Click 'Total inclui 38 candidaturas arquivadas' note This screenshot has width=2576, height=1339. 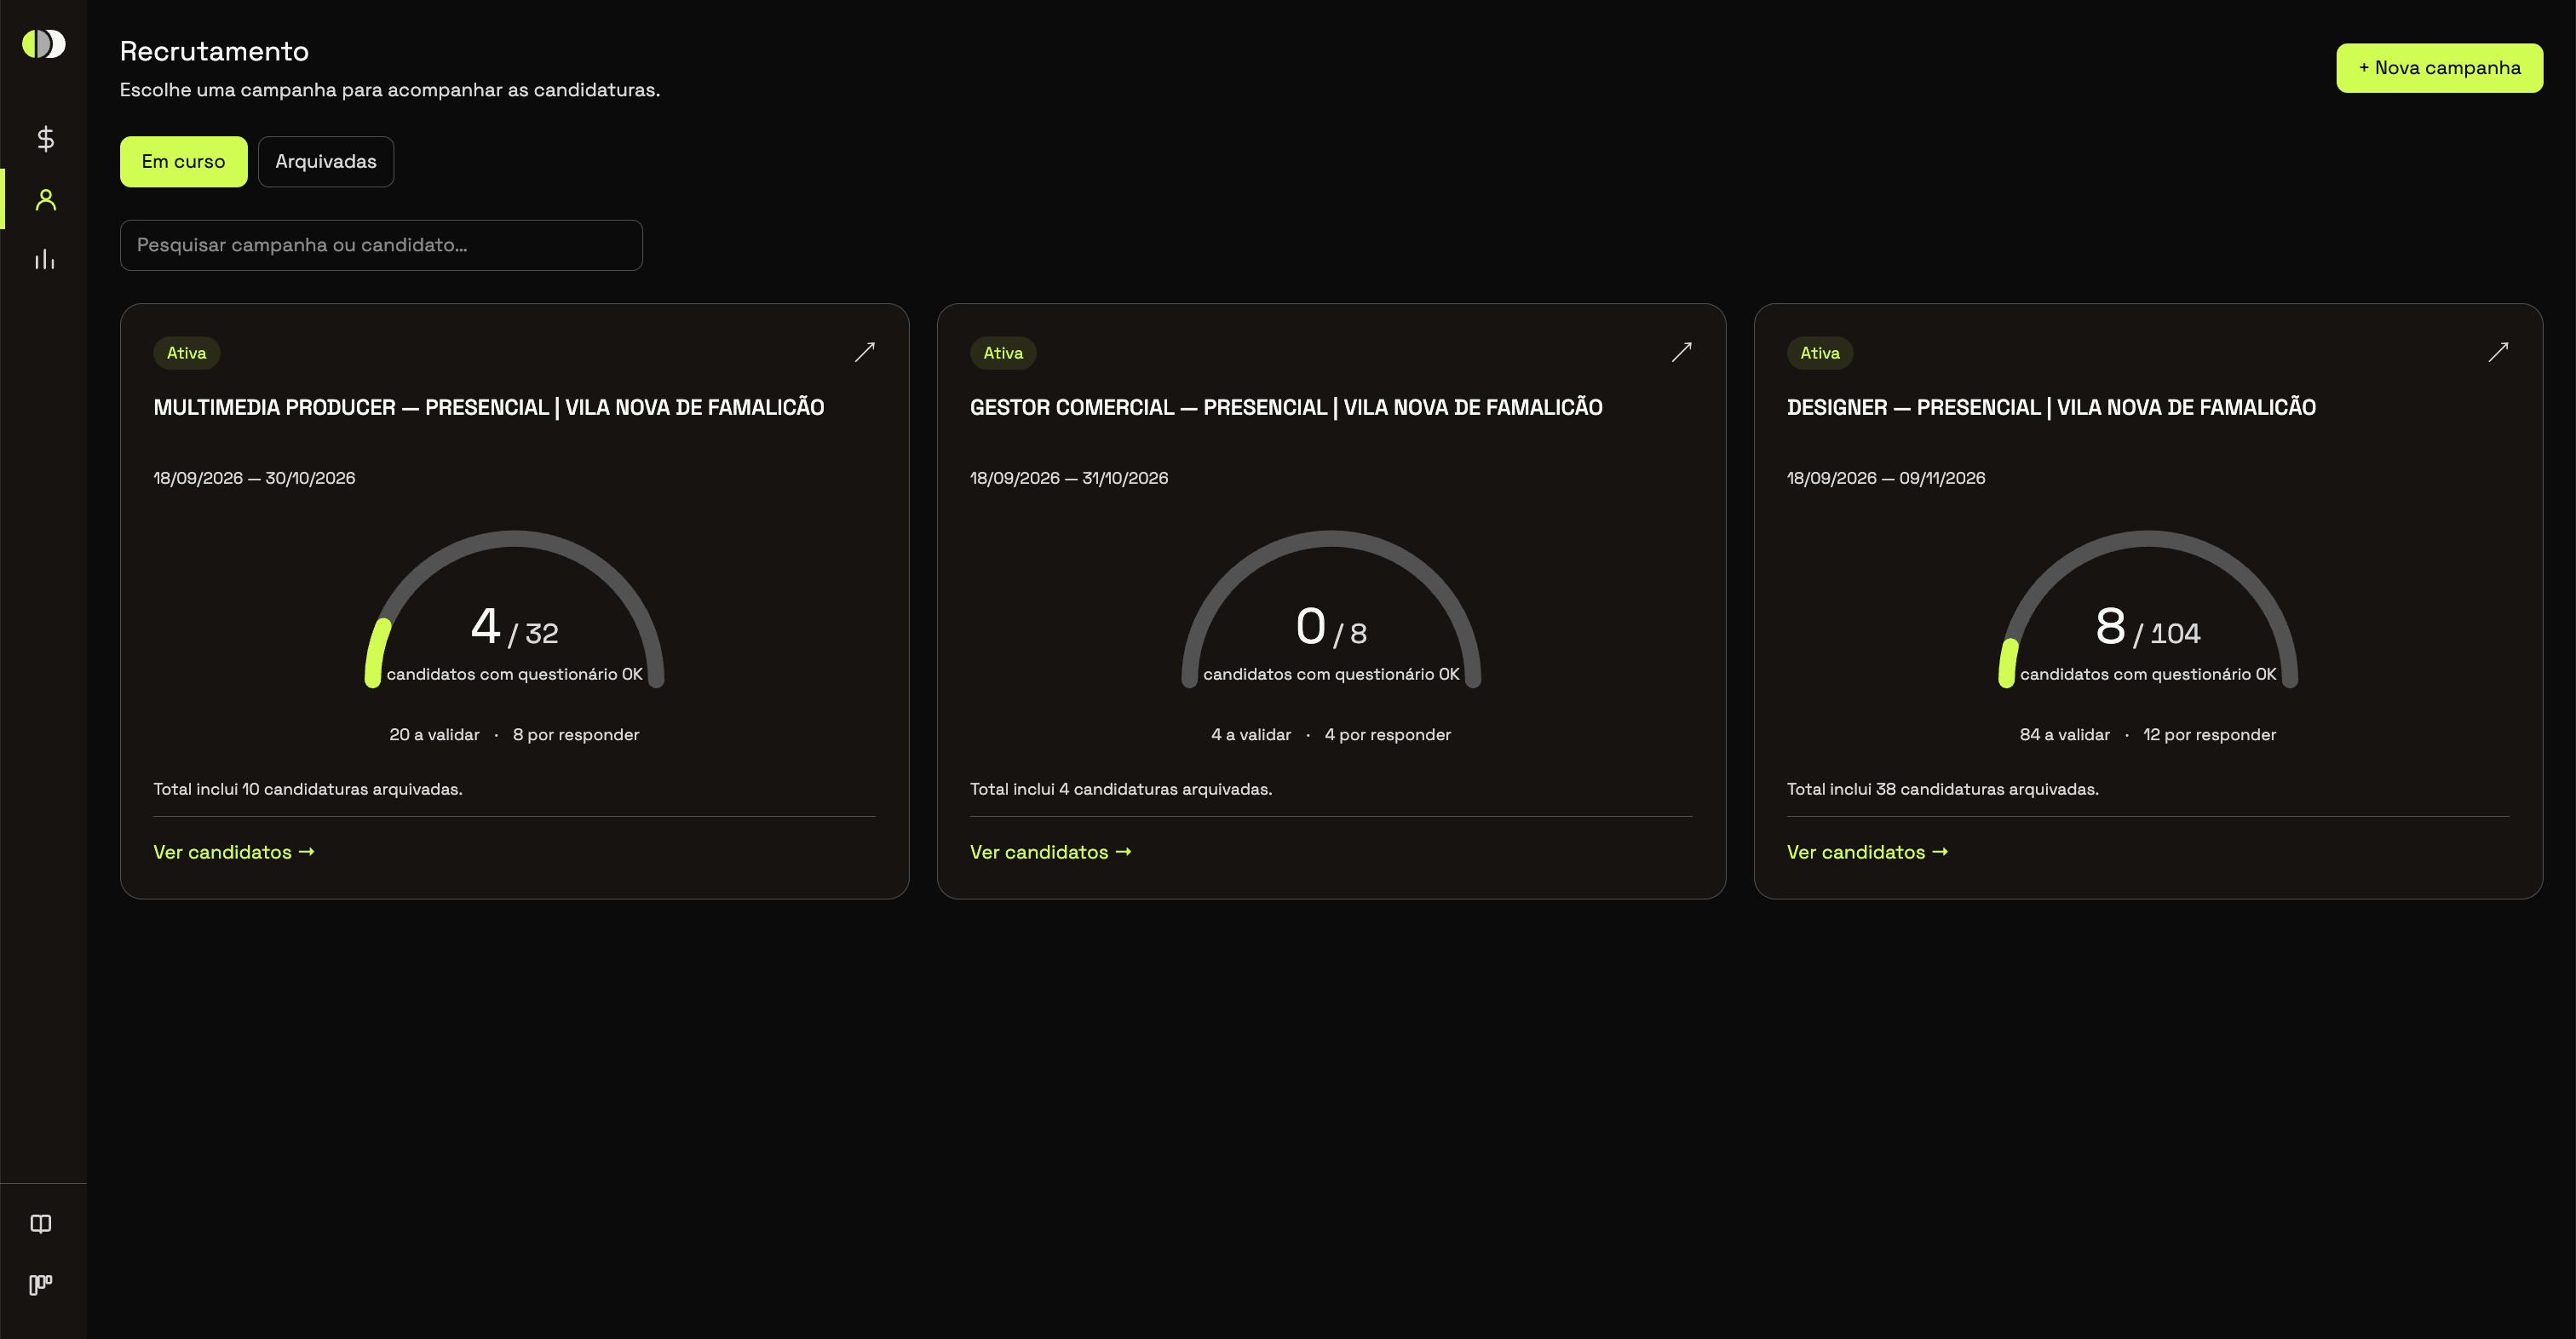1943,789
